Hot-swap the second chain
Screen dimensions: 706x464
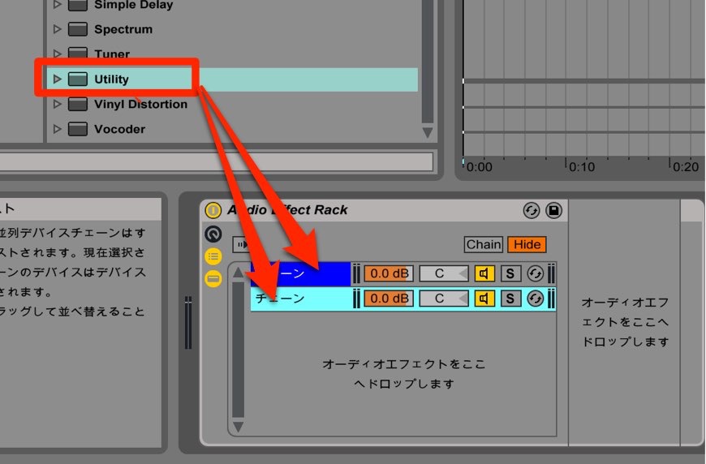[x=535, y=299]
